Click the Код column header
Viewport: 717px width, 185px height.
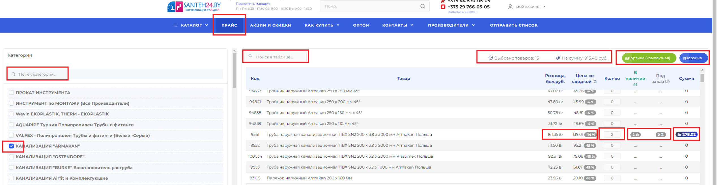255,79
